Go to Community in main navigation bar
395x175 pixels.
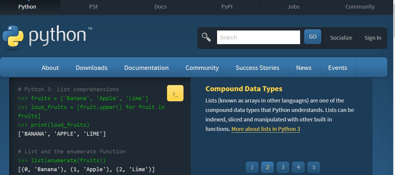coord(202,68)
